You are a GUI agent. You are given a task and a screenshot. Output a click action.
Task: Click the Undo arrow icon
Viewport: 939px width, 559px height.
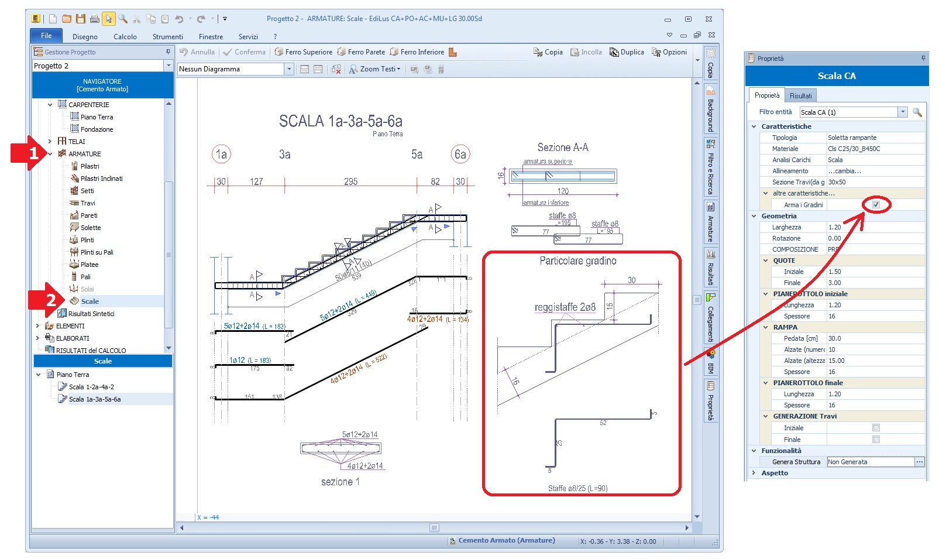click(179, 19)
